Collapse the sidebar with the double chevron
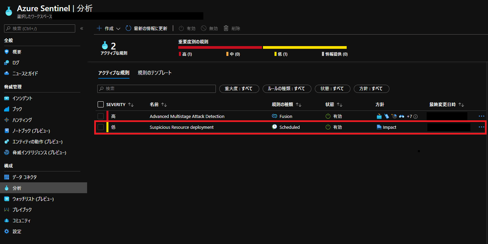The height and width of the screenshot is (244, 488). [x=82, y=28]
